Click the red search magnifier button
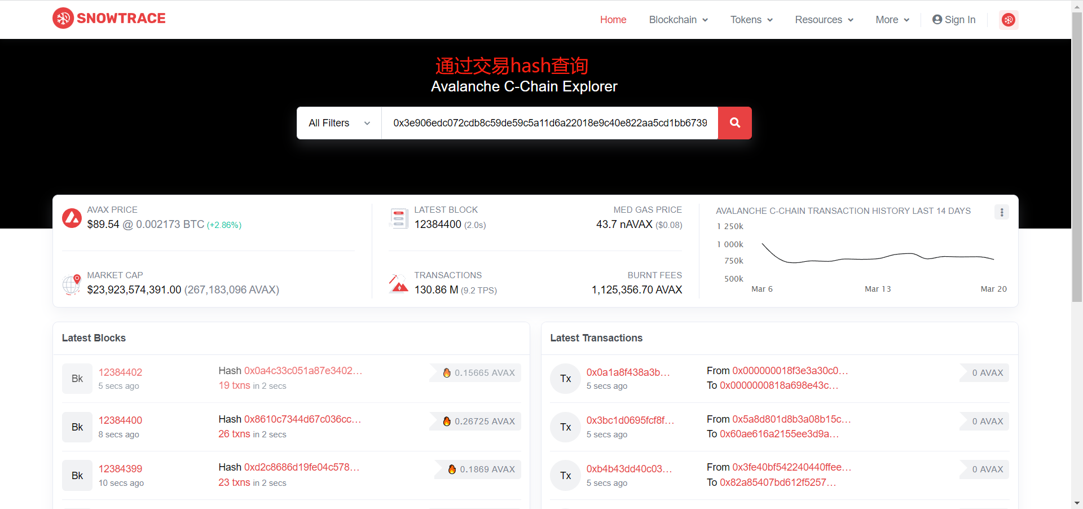Screen dimensions: 1083x509 click(734, 123)
